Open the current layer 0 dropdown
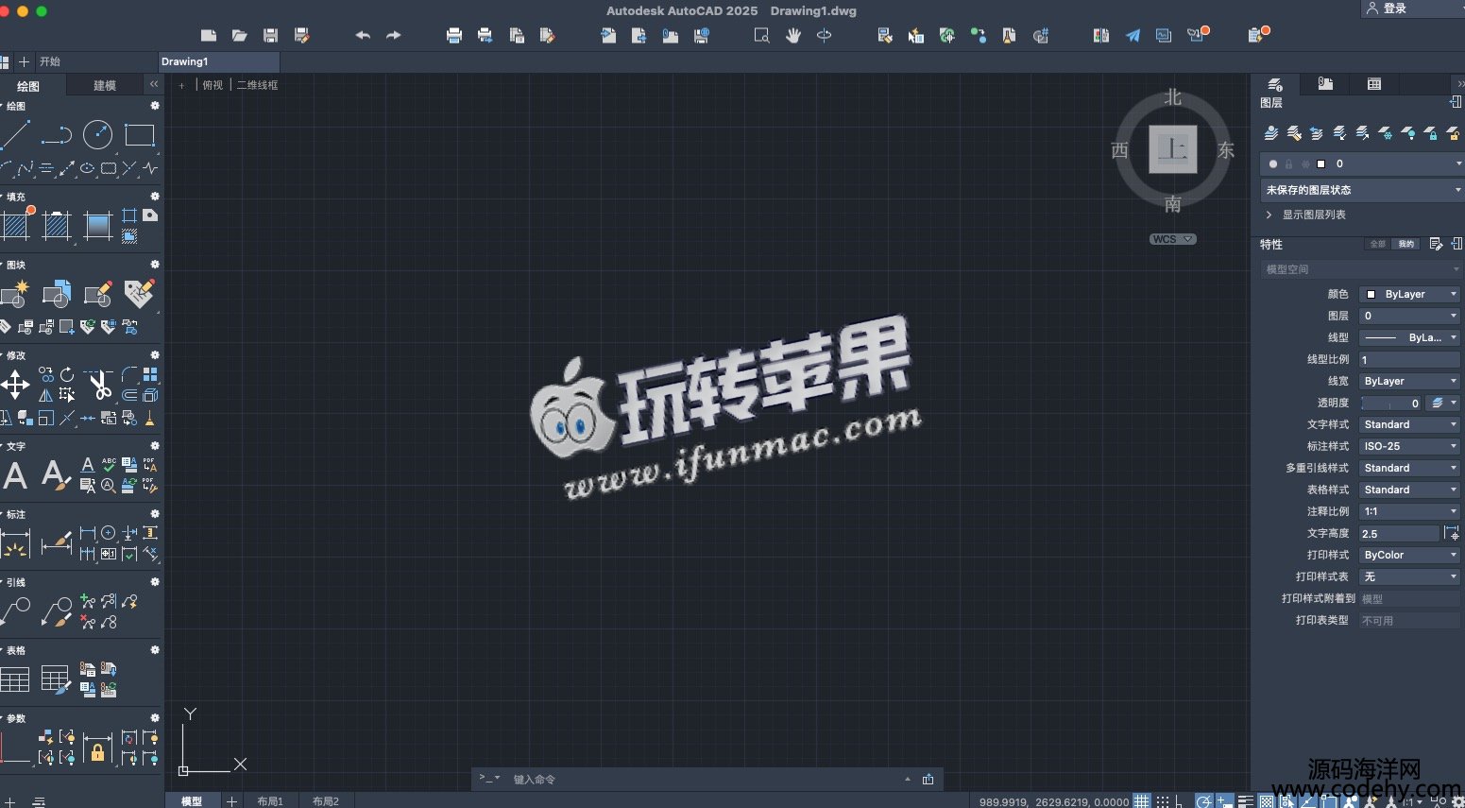 (1362, 163)
